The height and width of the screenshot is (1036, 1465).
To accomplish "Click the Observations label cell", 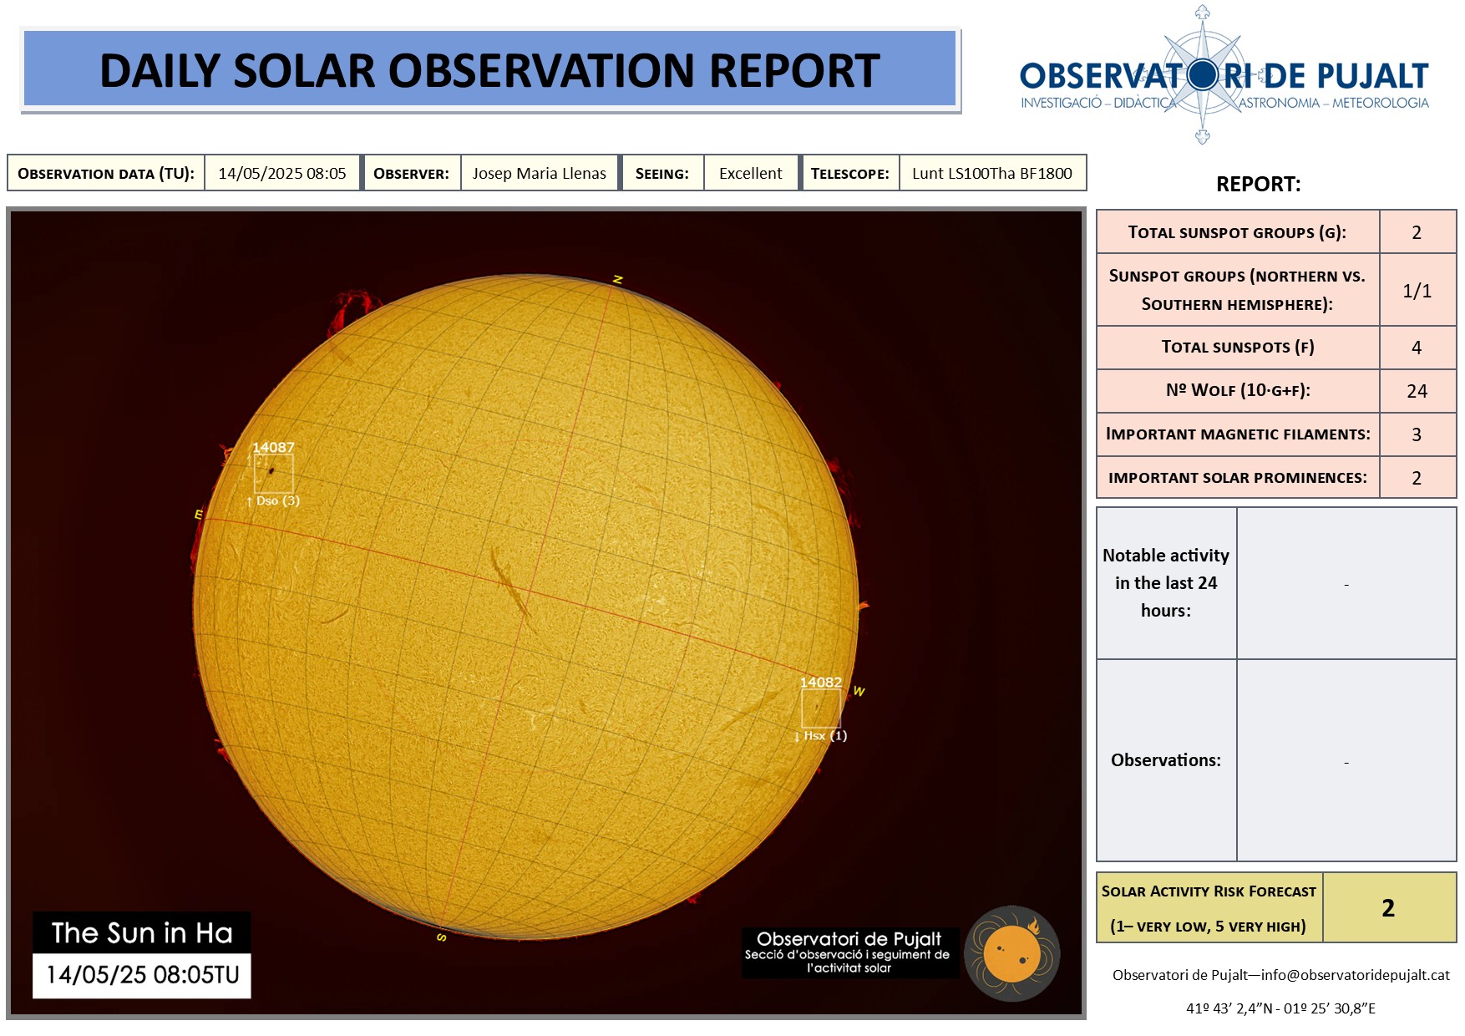I will pyautogui.click(x=1166, y=760).
